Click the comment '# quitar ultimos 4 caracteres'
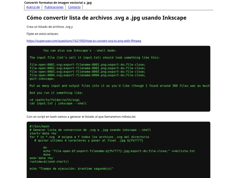This screenshot has height=178, width=237. (x=89, y=141)
